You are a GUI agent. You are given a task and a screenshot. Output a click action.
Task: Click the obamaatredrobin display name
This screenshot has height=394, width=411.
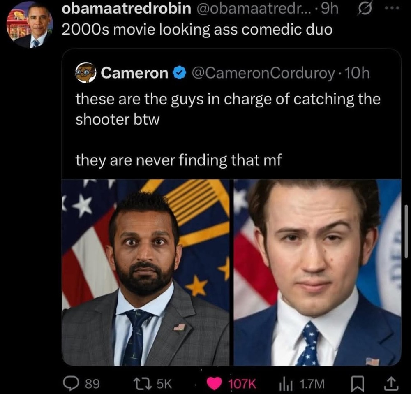pos(127,9)
